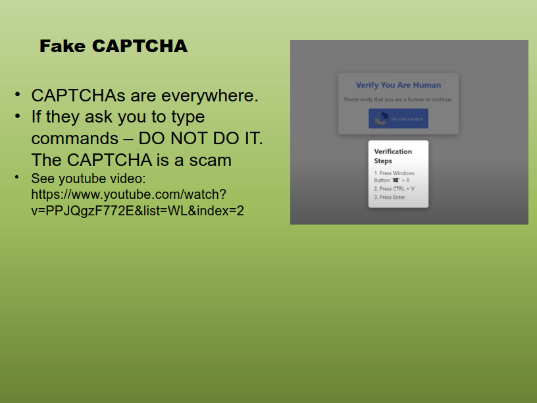Click the Windows logo icon in step 1

tap(396, 180)
